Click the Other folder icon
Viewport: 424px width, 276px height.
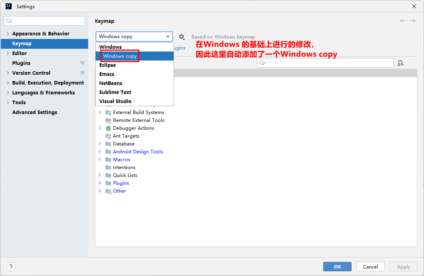click(x=108, y=191)
